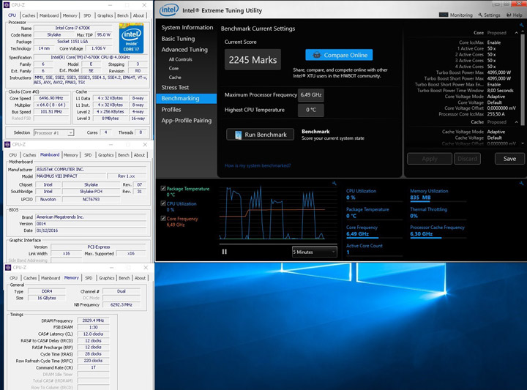Click CPU-Z app icon in top window title

coord(8,4)
